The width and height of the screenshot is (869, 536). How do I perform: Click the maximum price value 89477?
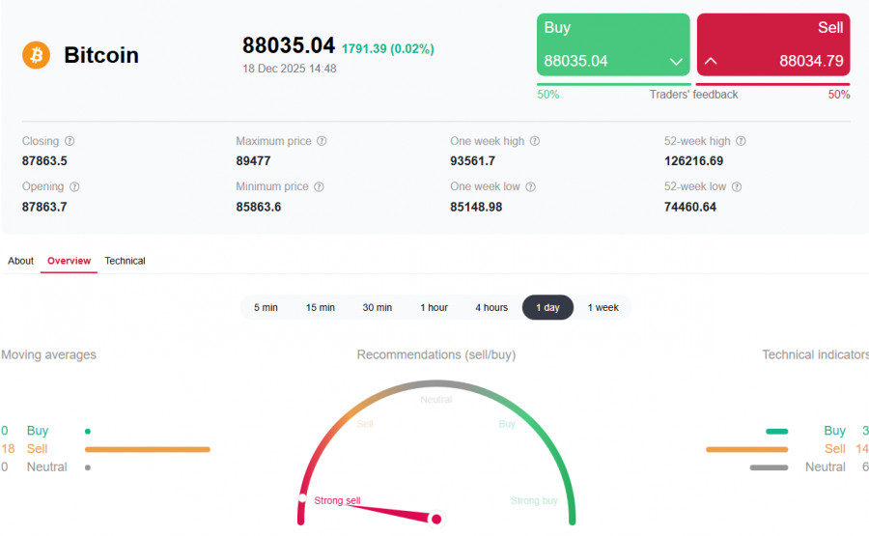(253, 160)
